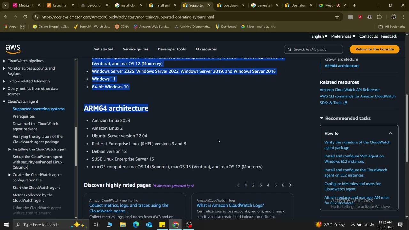Click the AWS logo

(13, 49)
